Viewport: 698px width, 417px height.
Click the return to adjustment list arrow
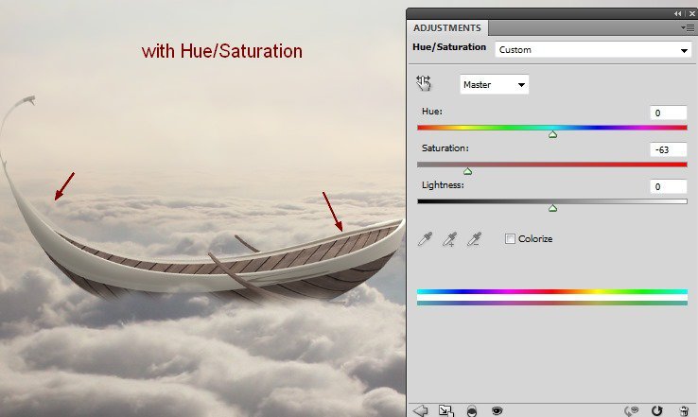click(x=421, y=410)
